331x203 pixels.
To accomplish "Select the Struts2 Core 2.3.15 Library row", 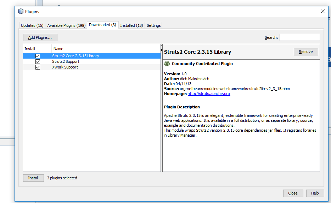I will coord(92,56).
